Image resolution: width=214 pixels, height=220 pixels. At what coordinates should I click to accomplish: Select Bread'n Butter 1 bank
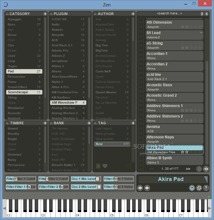click(68, 165)
